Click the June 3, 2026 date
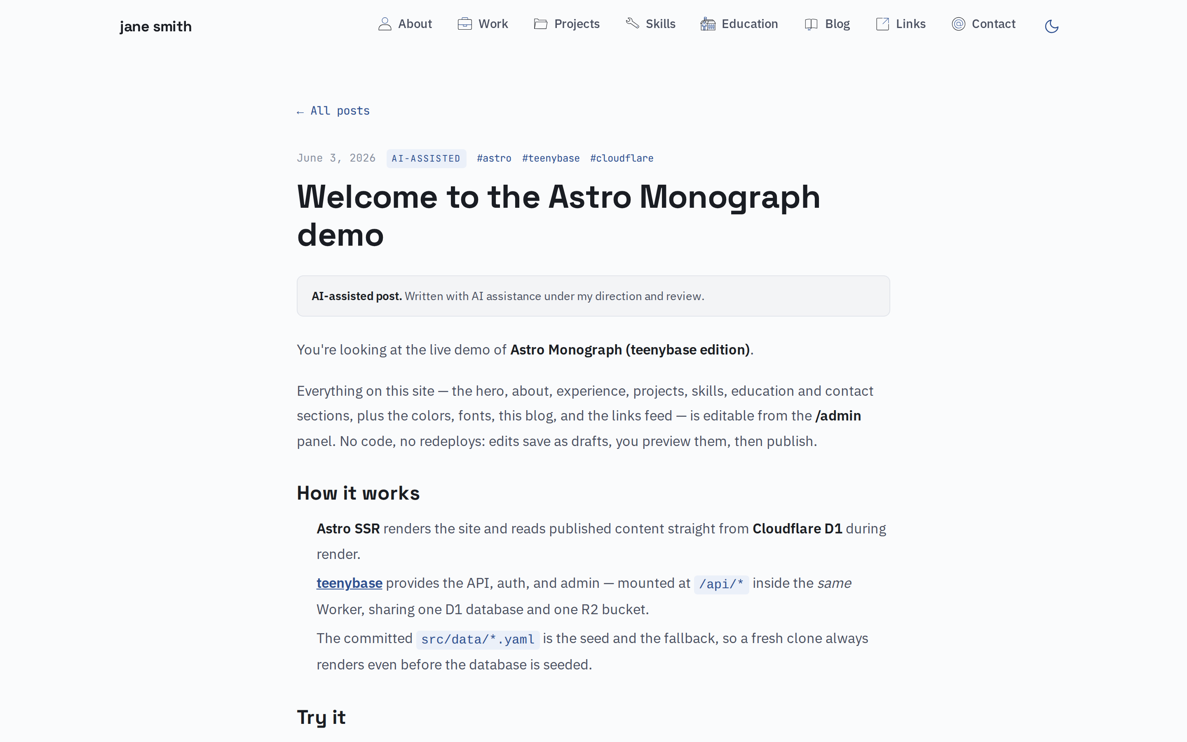This screenshot has width=1187, height=742. tap(336, 158)
